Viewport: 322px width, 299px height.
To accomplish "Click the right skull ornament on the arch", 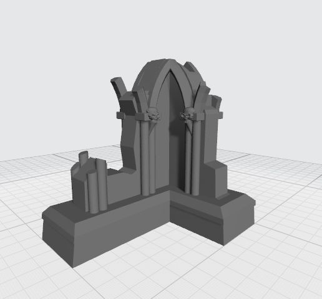I will click(187, 114).
